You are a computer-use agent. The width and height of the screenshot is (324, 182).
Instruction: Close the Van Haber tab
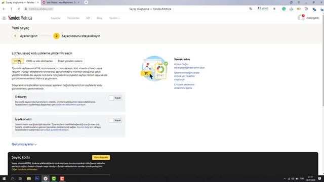[x=78, y=3]
